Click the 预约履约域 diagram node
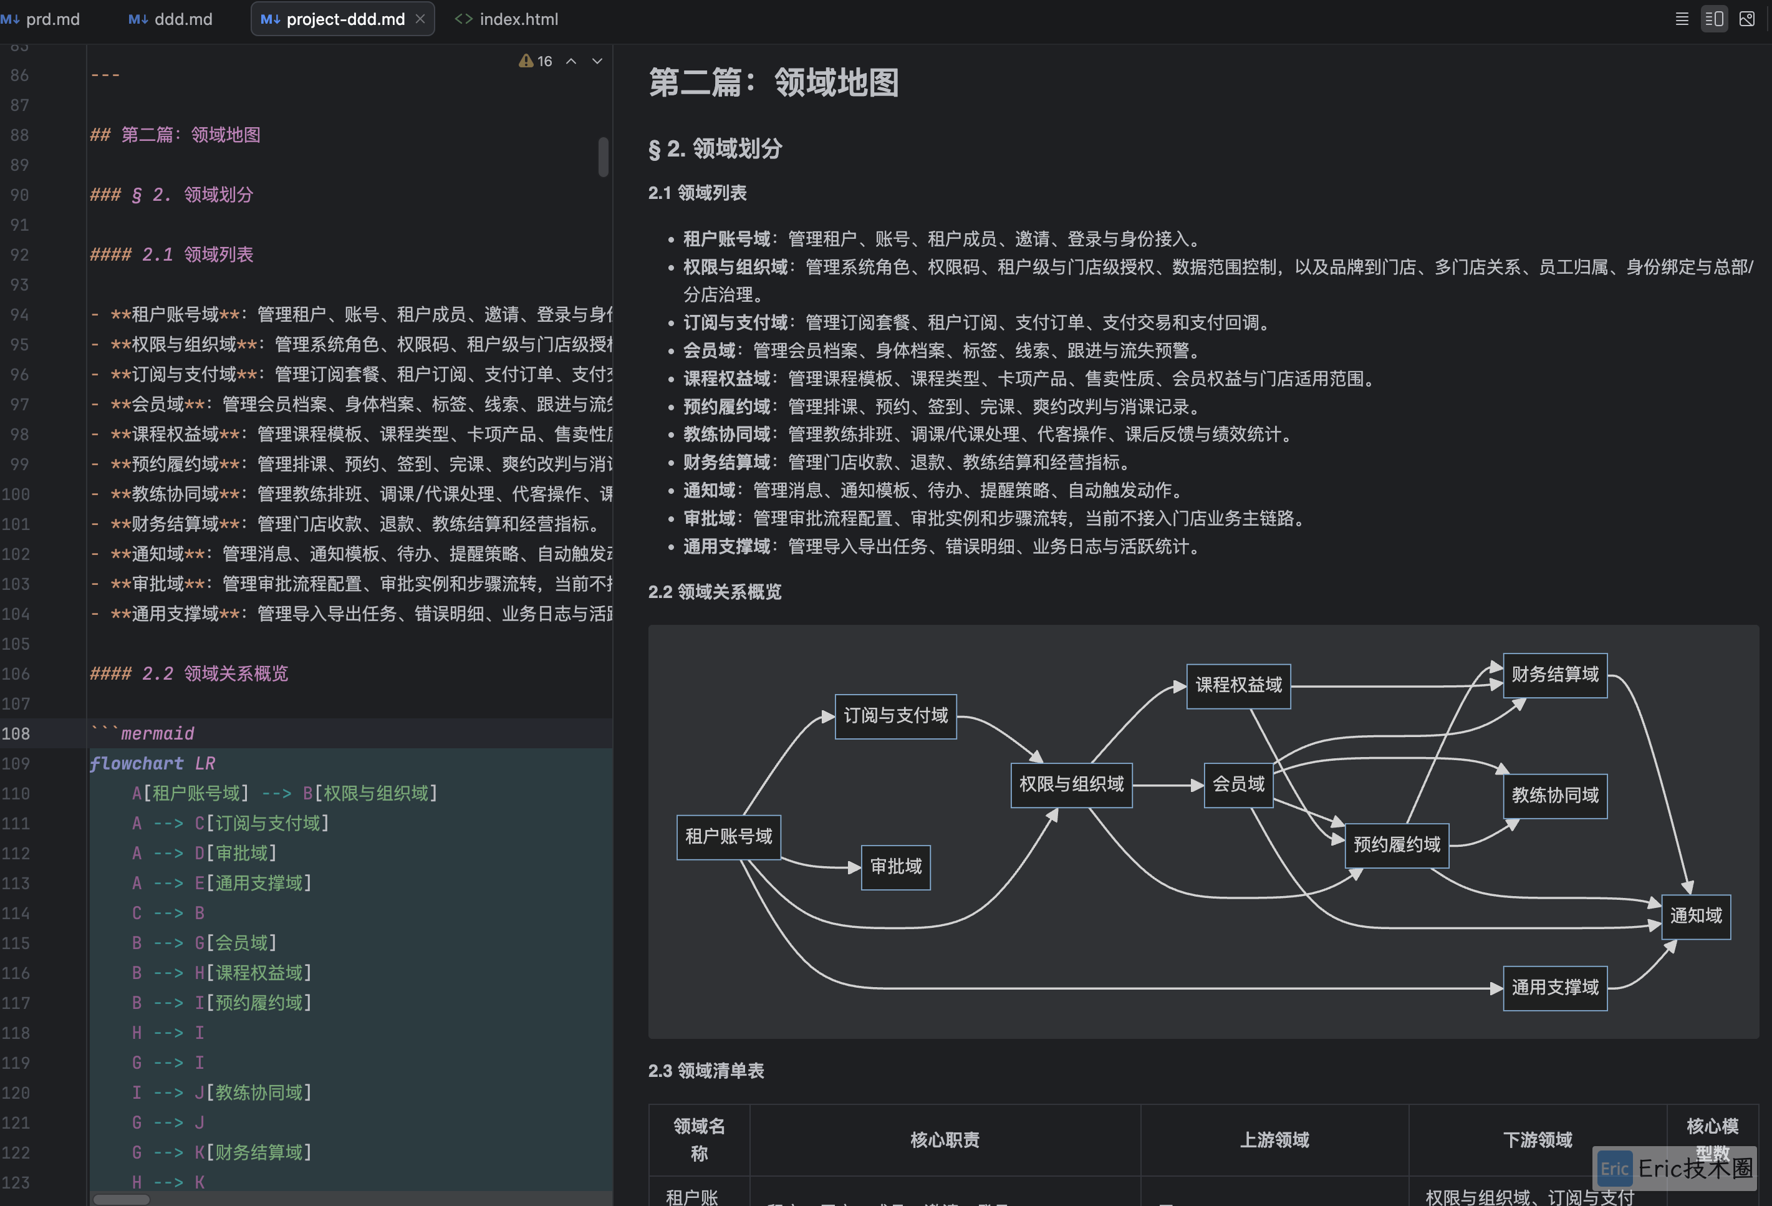The width and height of the screenshot is (1772, 1206). (1397, 845)
